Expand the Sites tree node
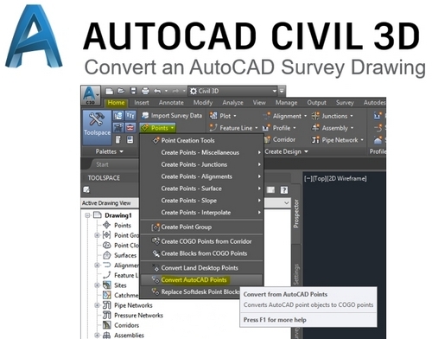 pos(97,285)
